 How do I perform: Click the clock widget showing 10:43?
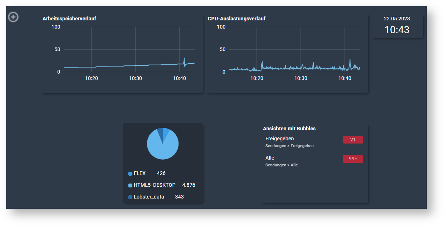pos(397,30)
